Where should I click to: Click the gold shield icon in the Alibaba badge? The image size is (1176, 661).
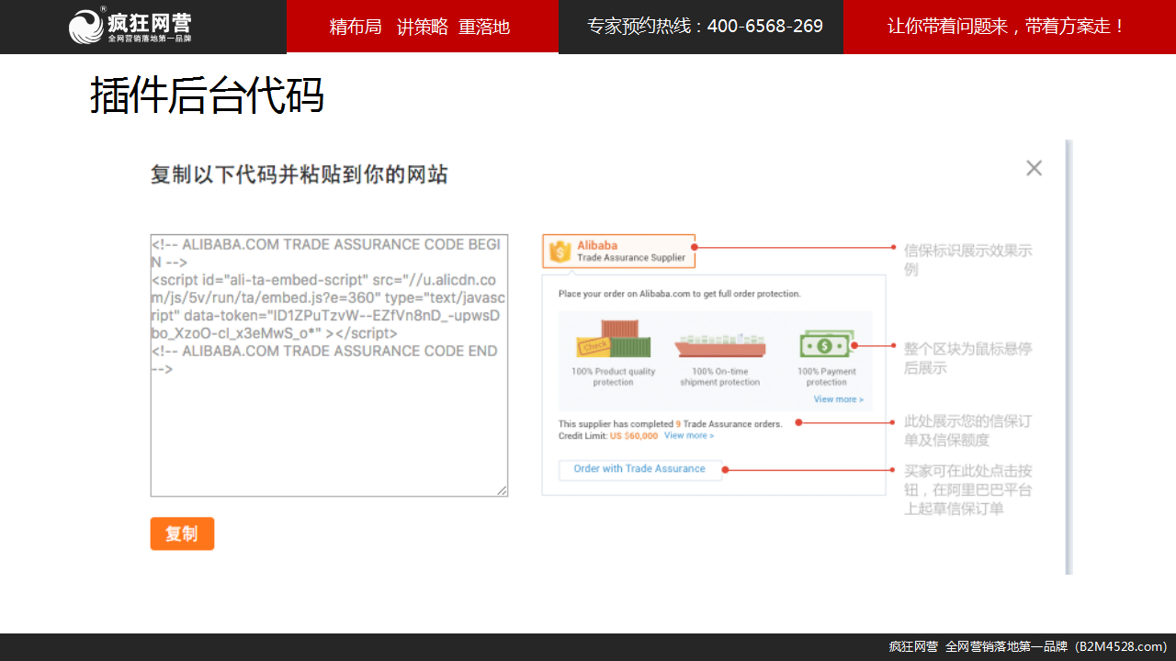(560, 252)
